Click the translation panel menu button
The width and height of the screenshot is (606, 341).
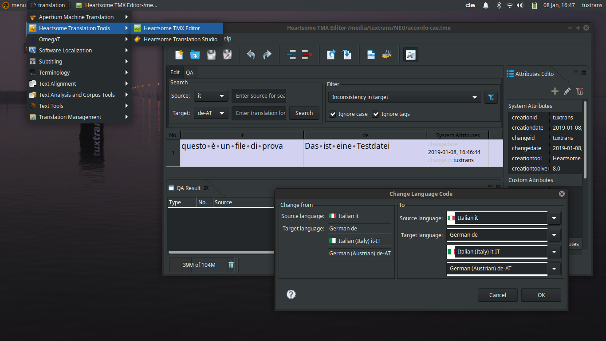pyautogui.click(x=48, y=5)
